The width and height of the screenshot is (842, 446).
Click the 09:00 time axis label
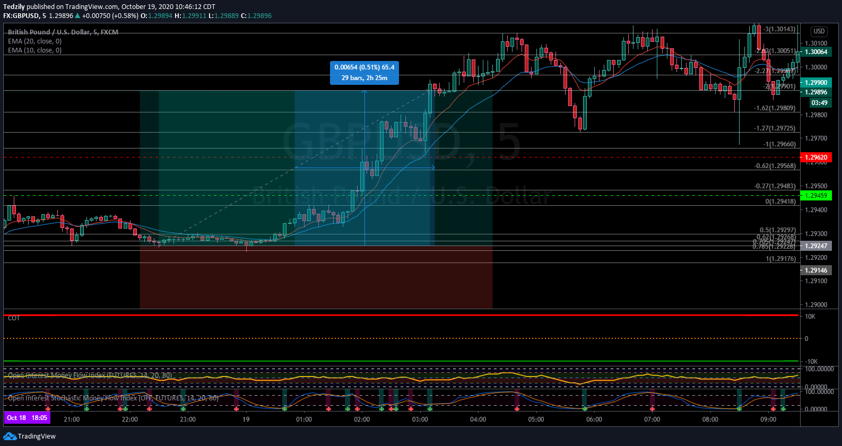(x=768, y=419)
